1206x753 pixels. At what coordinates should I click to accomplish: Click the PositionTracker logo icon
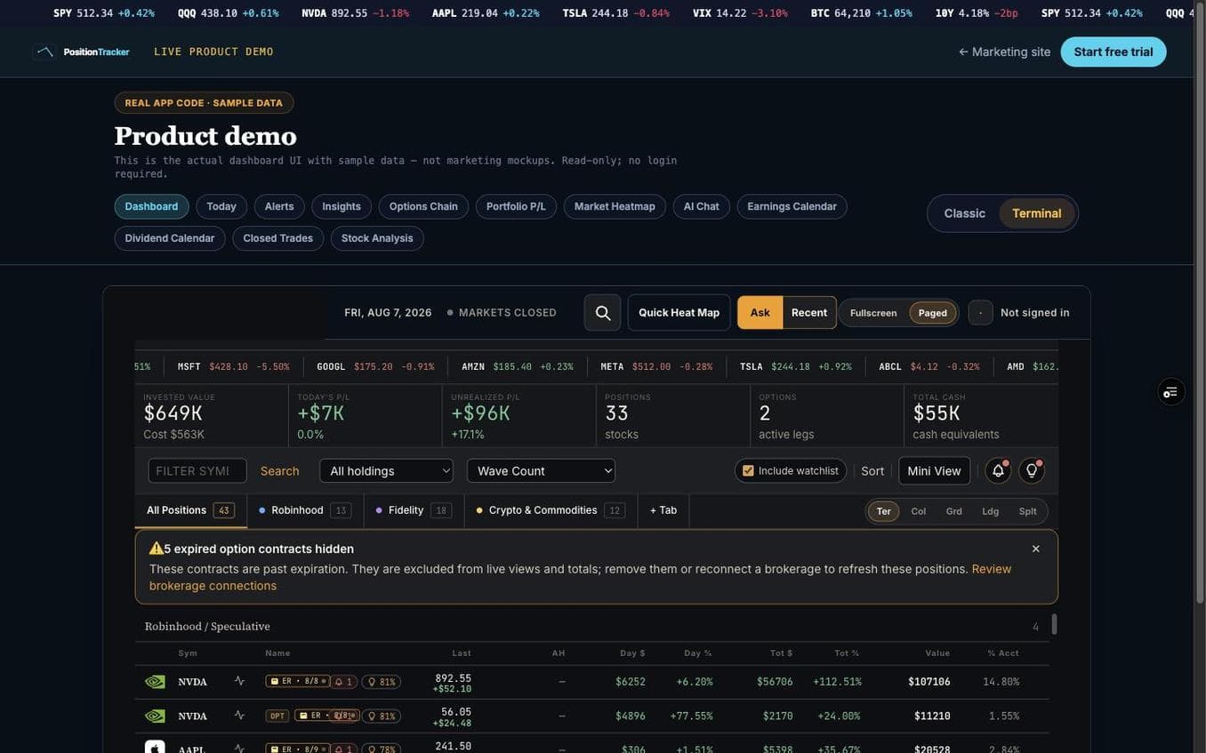coord(44,52)
